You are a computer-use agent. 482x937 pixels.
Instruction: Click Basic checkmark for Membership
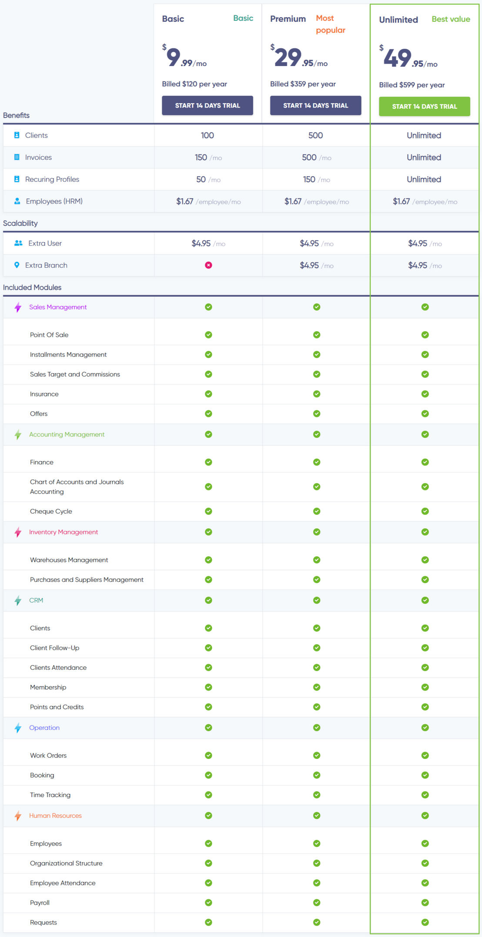[208, 687]
